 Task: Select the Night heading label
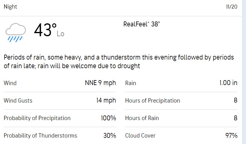(x=10, y=7)
